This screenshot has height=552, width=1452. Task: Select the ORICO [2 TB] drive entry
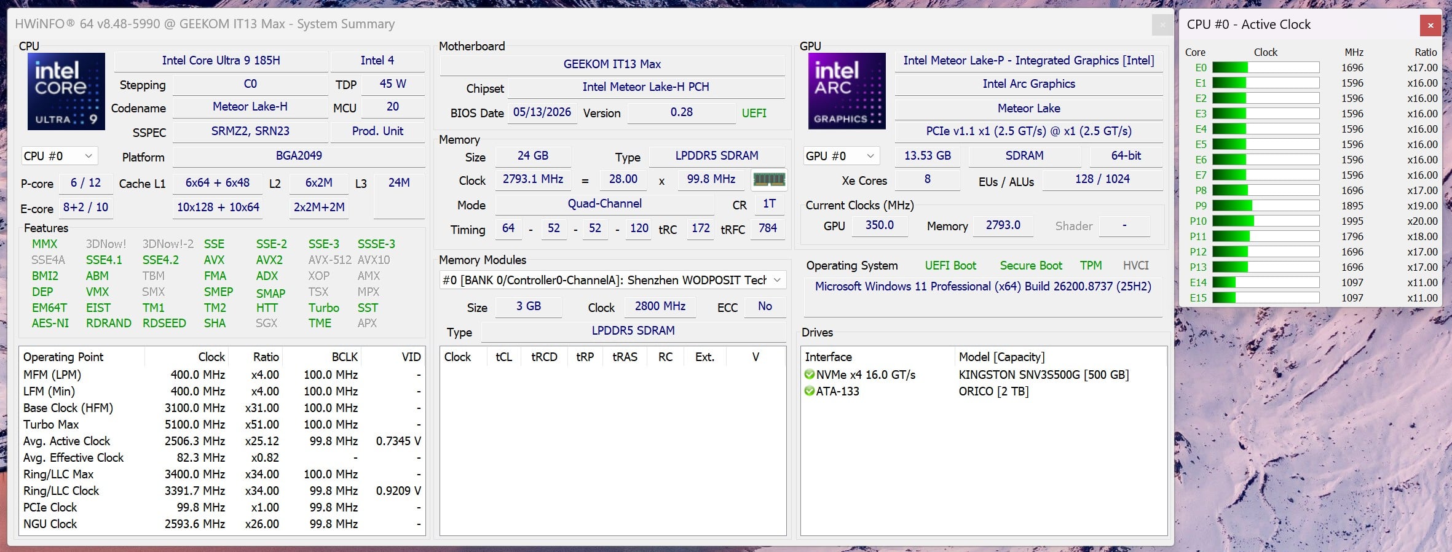coord(984,391)
